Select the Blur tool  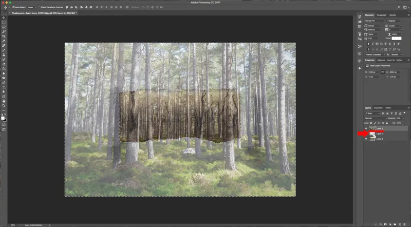[x=4, y=73]
